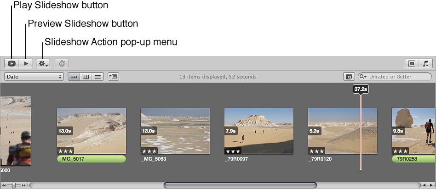Viewport: 436px width, 190px height.
Task: Click the star rating on _79R0097
Action: click(233, 151)
